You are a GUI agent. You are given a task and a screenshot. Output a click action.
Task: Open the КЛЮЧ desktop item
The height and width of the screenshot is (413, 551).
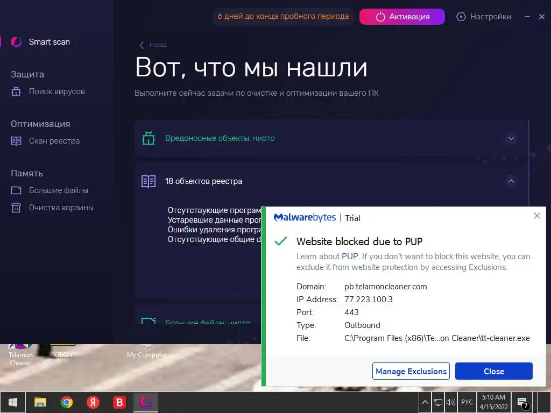62,352
